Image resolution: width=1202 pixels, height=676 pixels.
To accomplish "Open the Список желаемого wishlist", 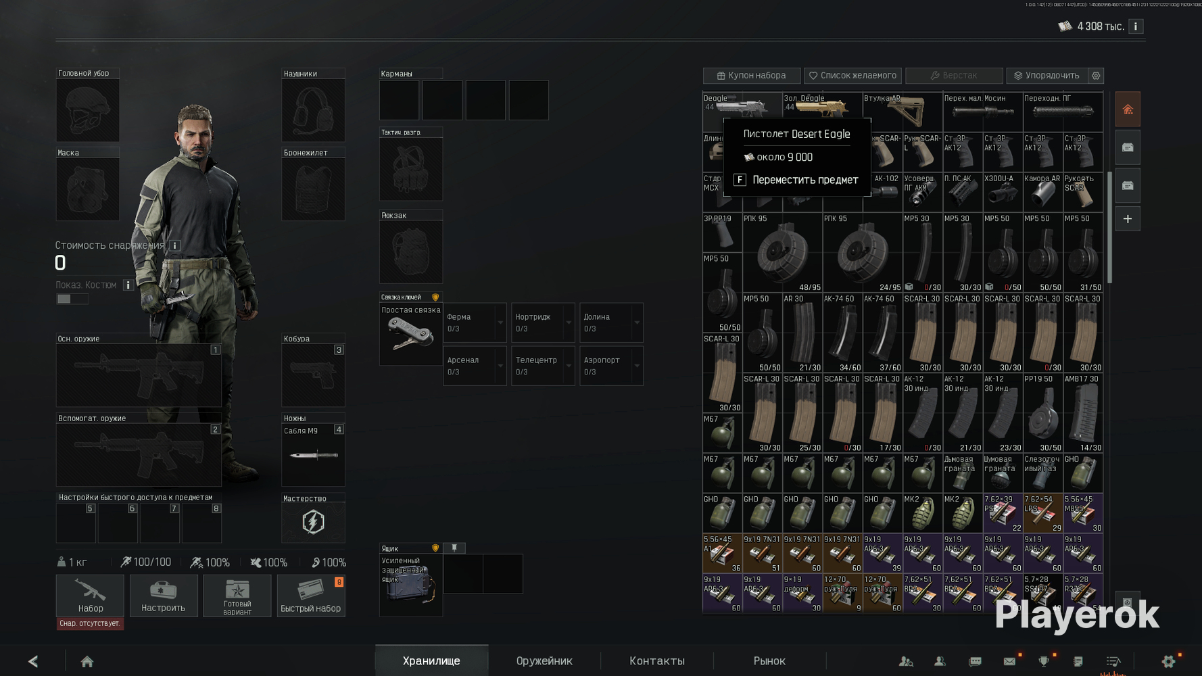I will [x=853, y=76].
